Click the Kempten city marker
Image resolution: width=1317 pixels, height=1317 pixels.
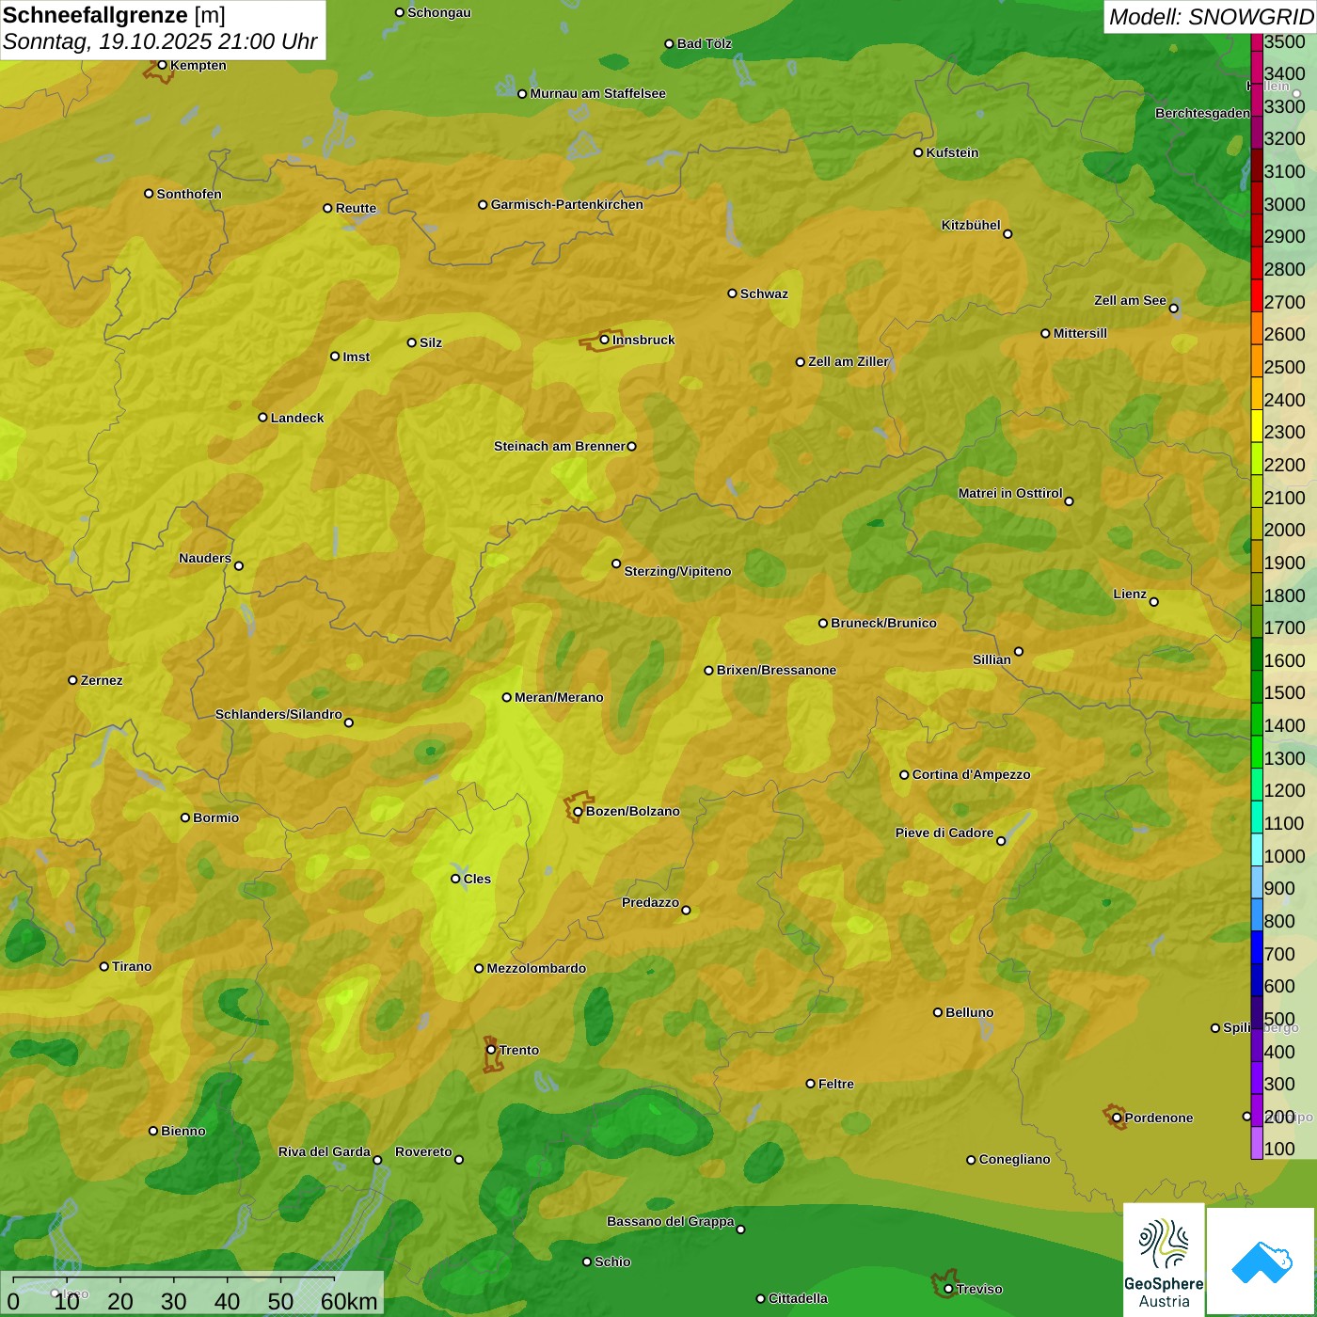(162, 65)
